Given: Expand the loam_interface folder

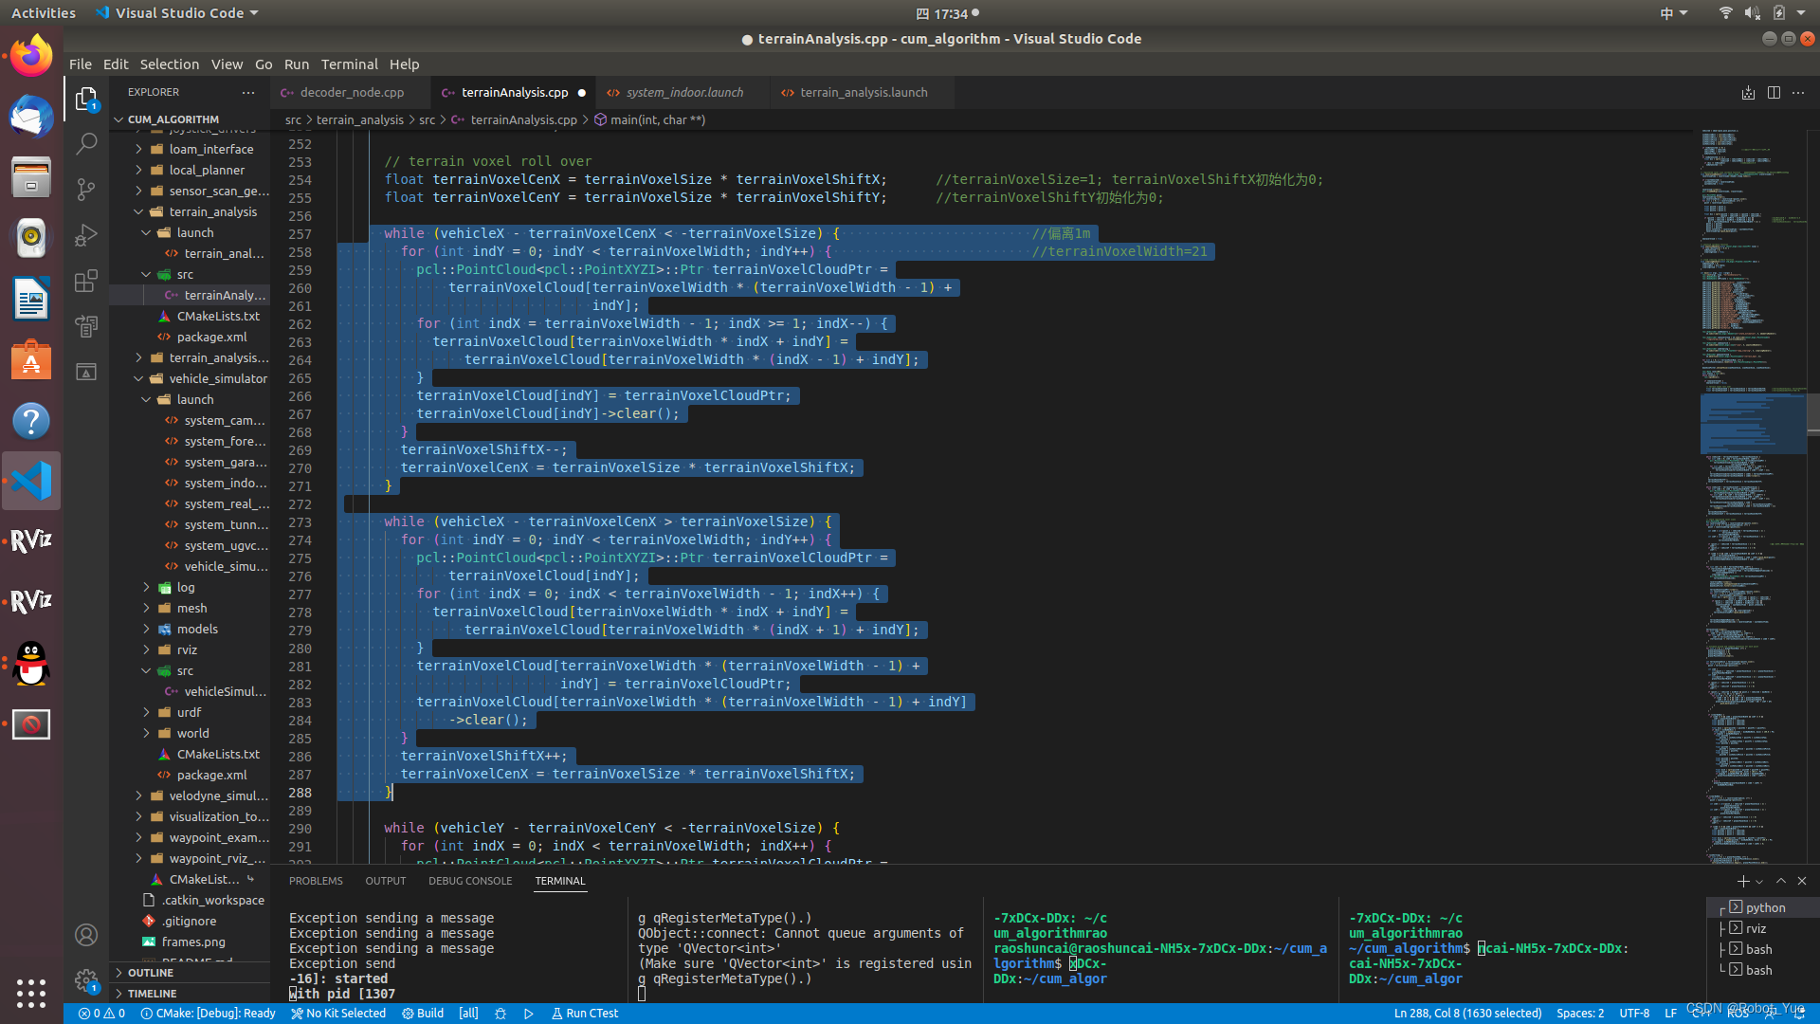Looking at the screenshot, I should click(x=190, y=149).
